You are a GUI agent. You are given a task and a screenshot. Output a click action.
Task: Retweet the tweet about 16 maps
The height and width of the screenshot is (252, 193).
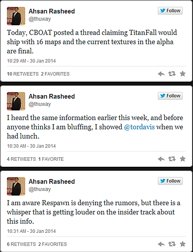172,74
